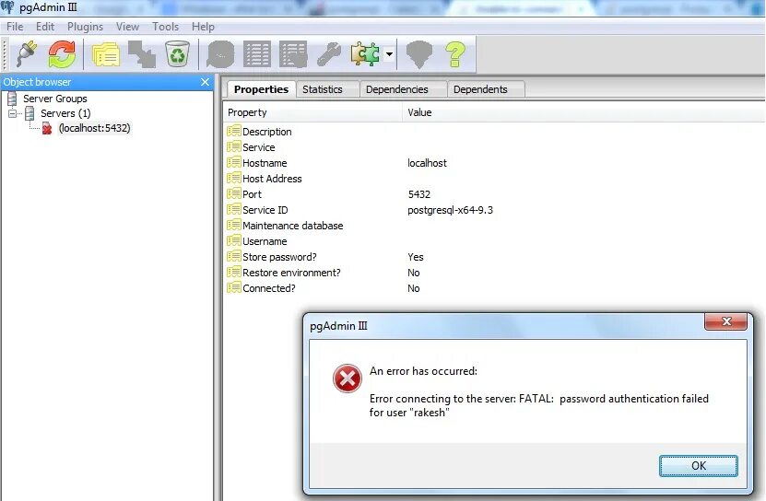Click the Maintenance wrench icon
Screen dimensions: 766x501
click(329, 53)
